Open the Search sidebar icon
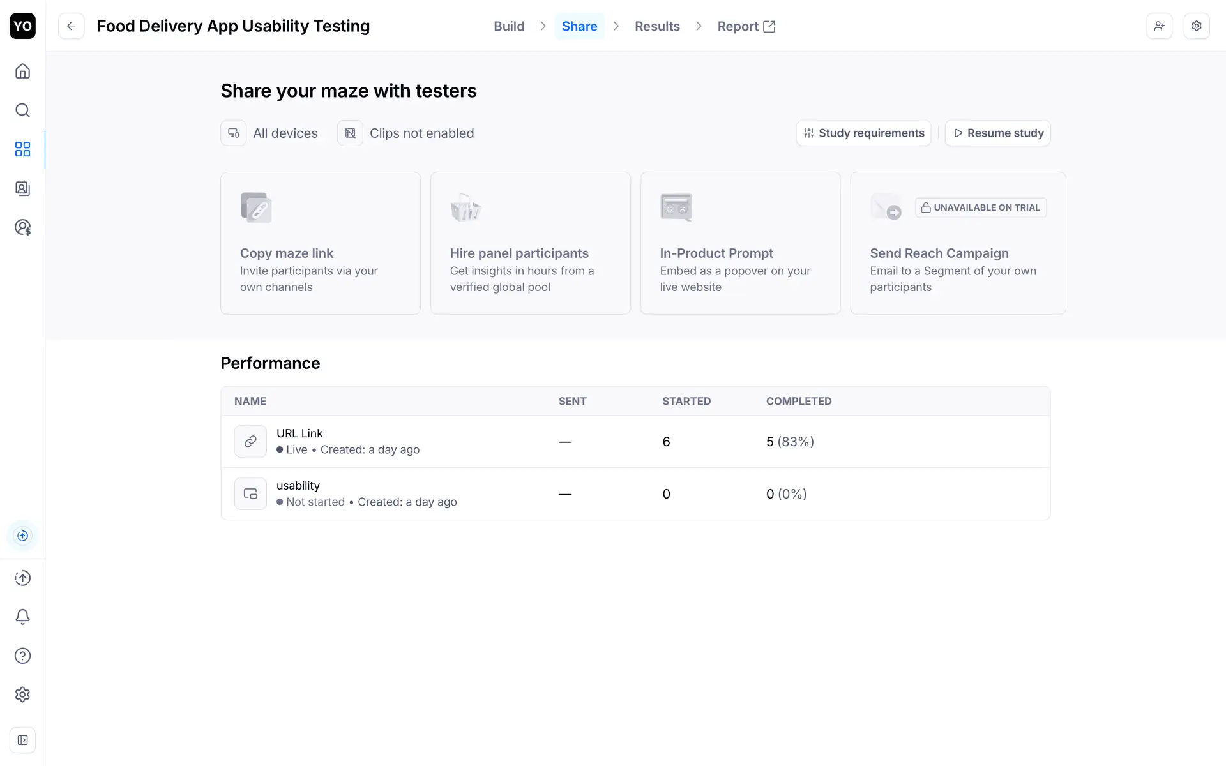Image resolution: width=1226 pixels, height=766 pixels. pyautogui.click(x=22, y=110)
